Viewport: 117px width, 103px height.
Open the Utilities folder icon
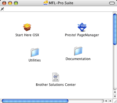tap(35, 52)
